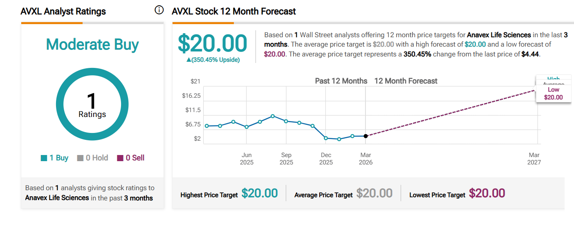This screenshot has width=574, height=236.
Task: Open the AVXL Analyst Ratings heading
Action: (x=63, y=11)
